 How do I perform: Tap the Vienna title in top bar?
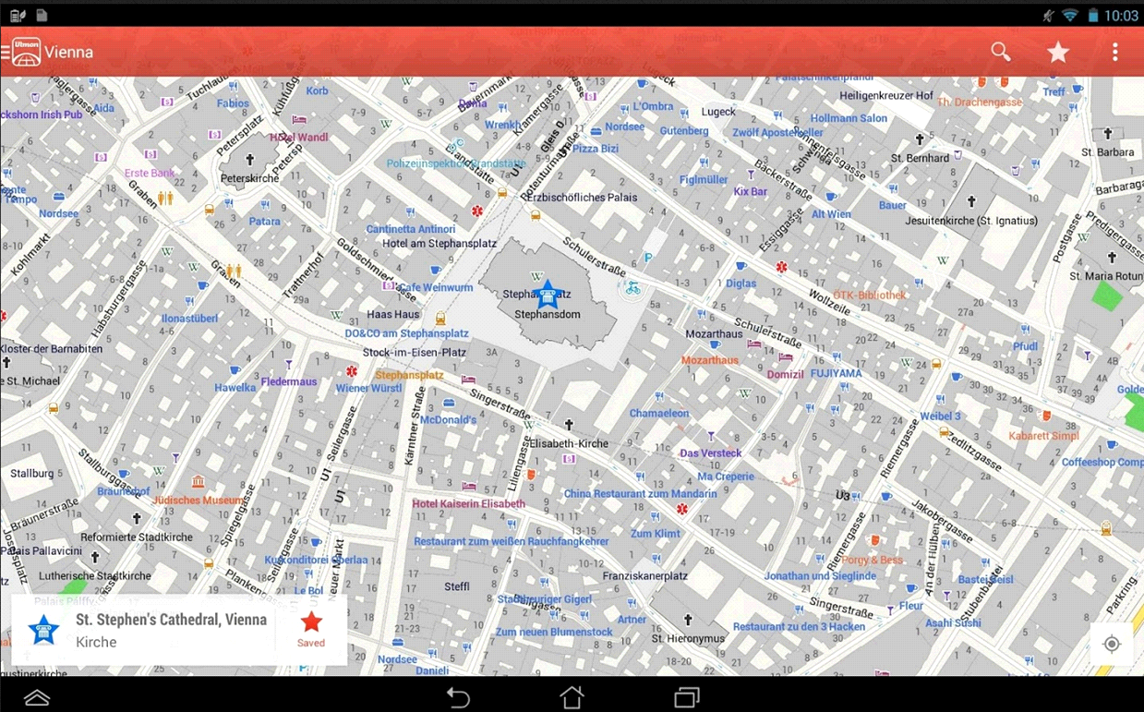tap(69, 52)
